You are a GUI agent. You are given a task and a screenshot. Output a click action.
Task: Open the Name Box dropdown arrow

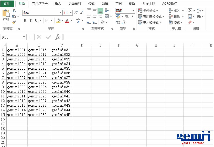(x=24, y=37)
